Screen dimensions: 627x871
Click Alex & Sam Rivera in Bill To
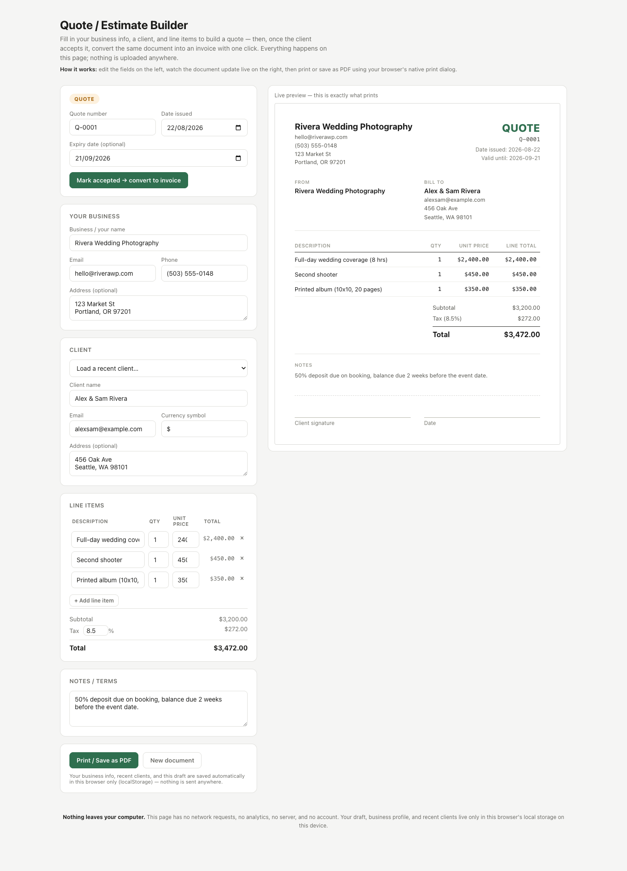click(x=452, y=191)
